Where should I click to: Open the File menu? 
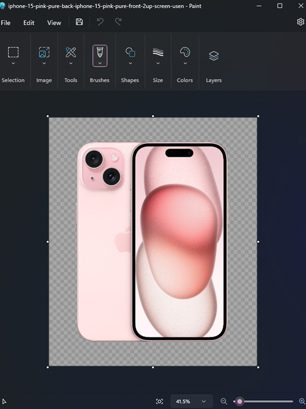pos(5,23)
